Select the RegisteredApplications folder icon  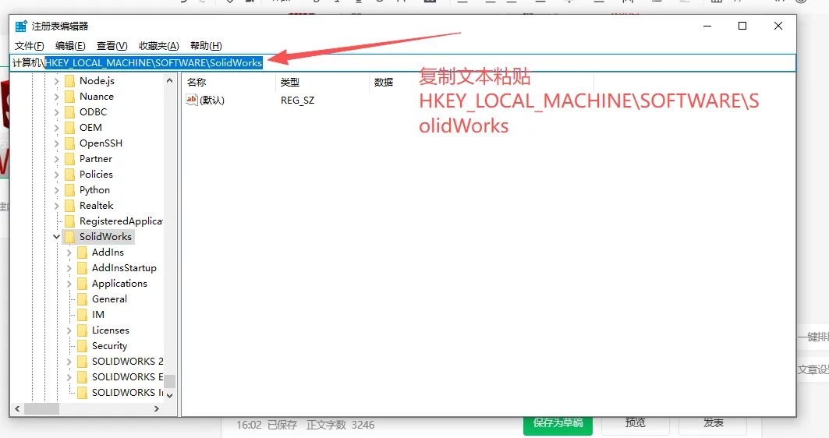point(69,221)
